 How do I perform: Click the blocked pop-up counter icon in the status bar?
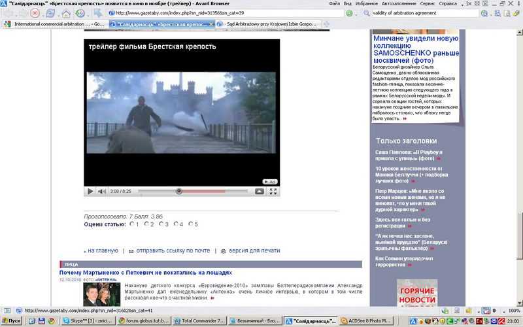[x=486, y=311]
